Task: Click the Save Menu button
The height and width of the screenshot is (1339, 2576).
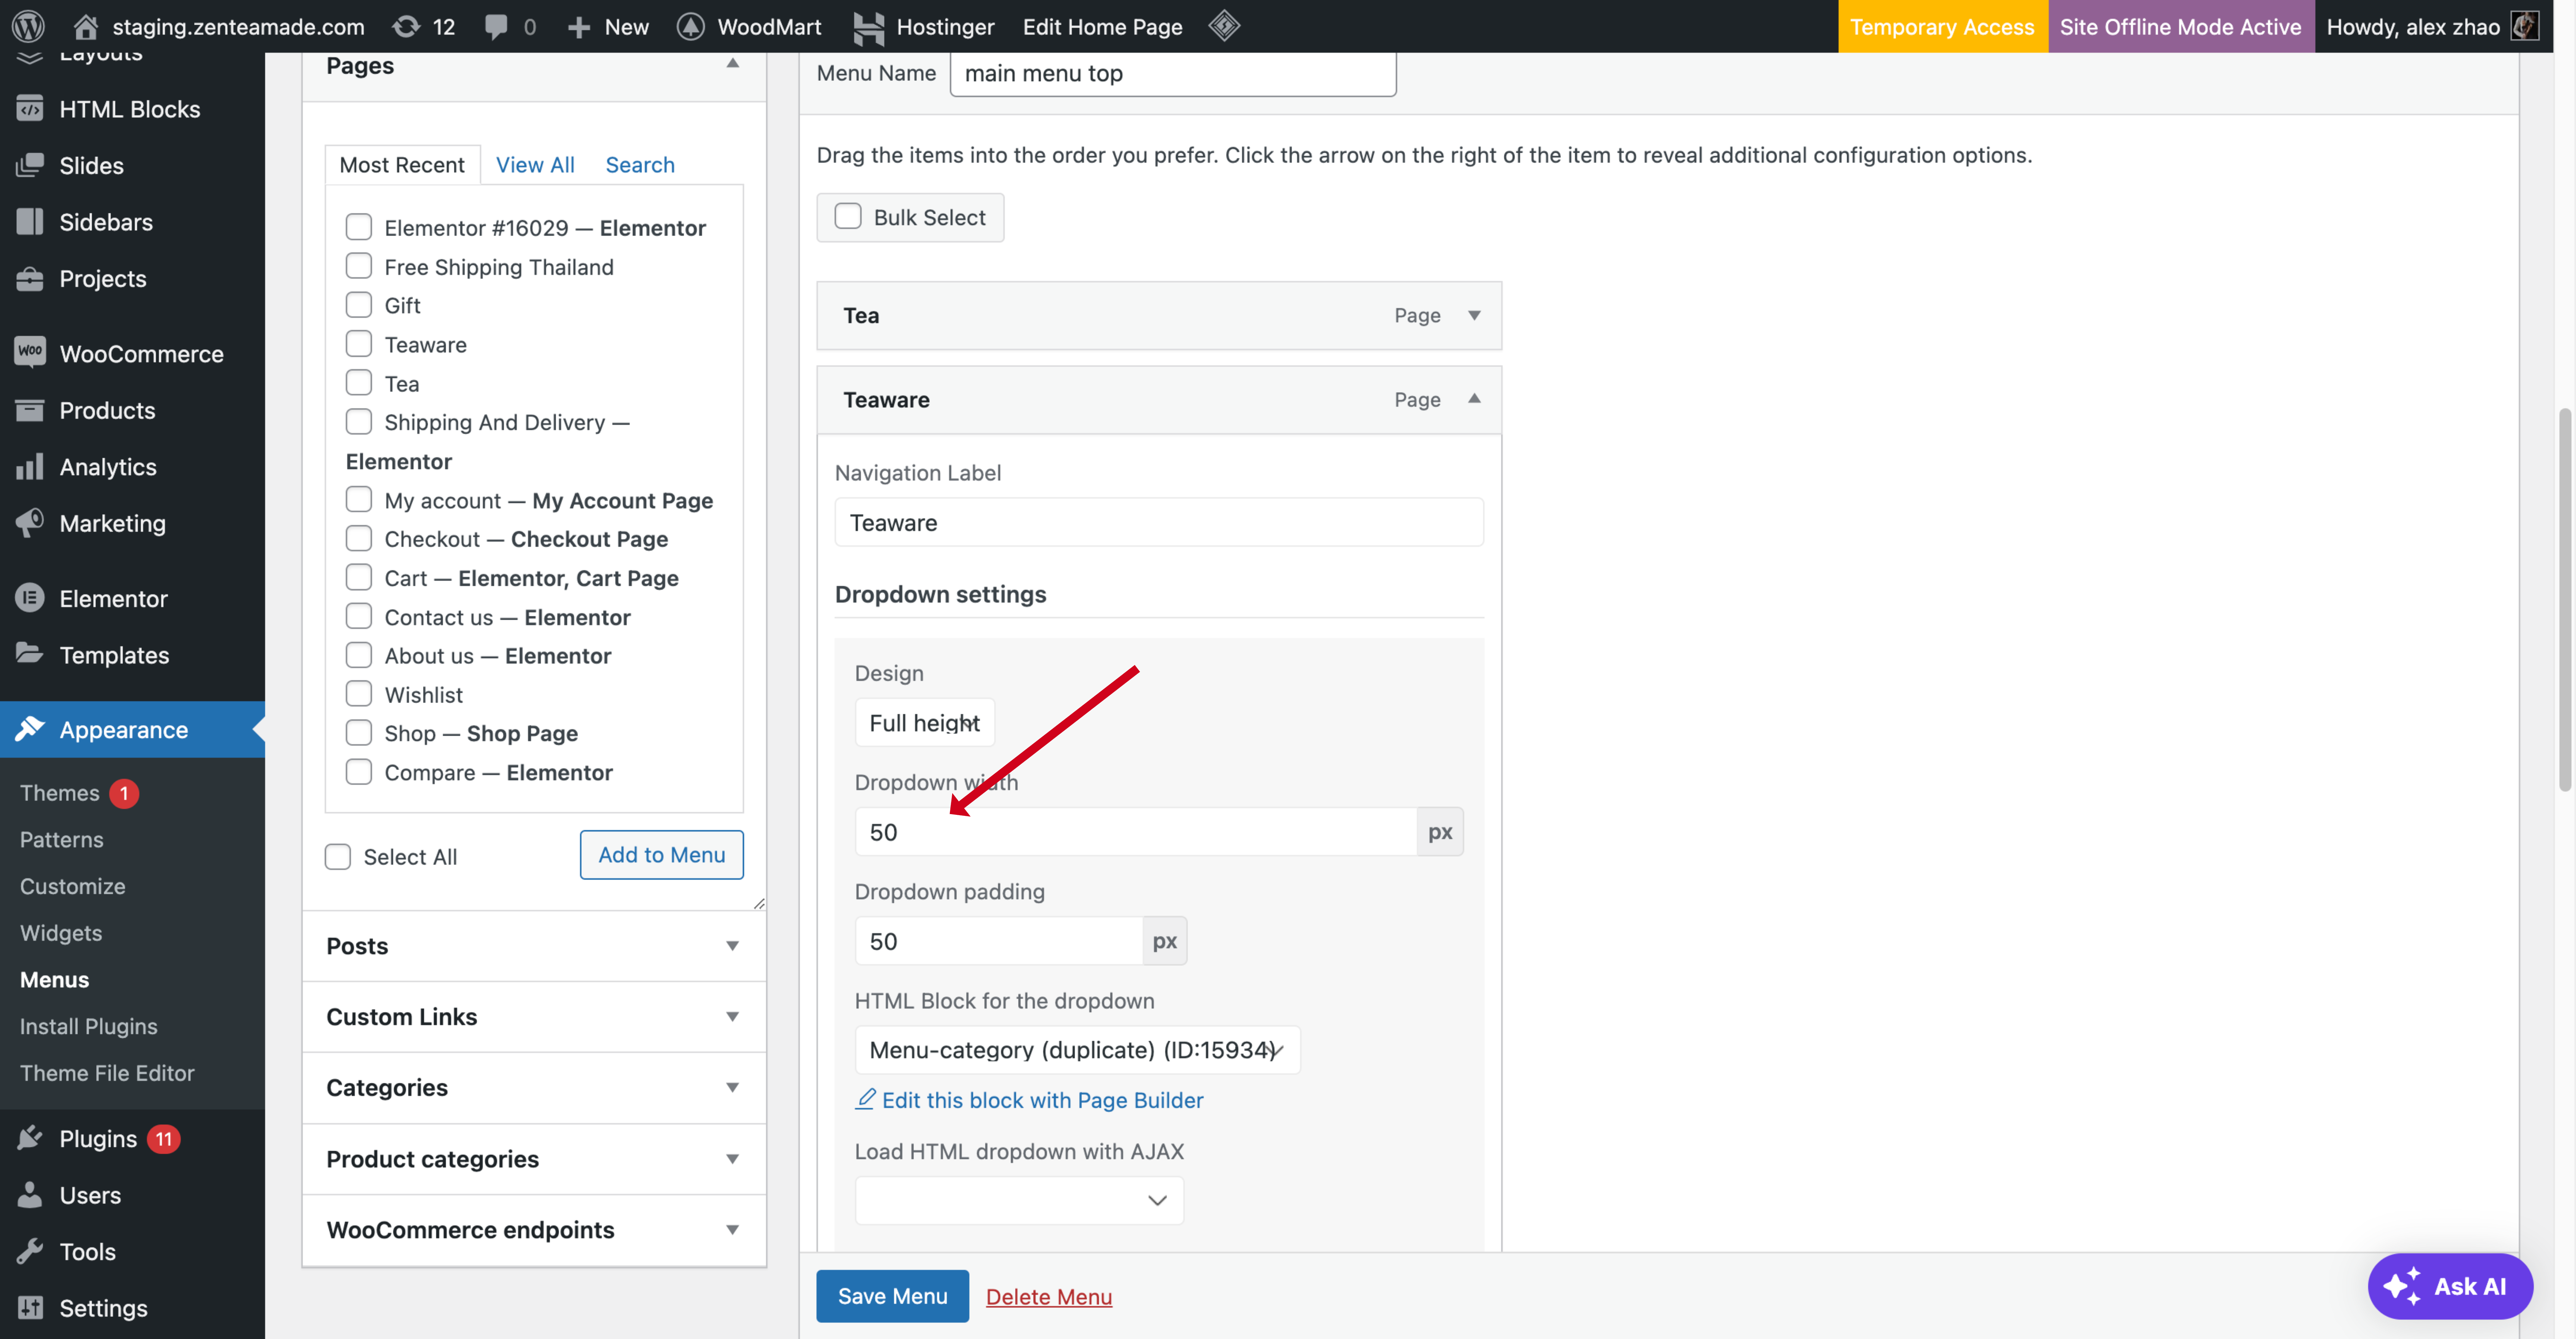Action: click(892, 1296)
